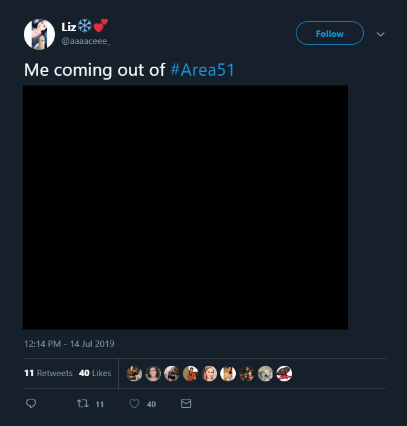This screenshot has width=407, height=426.
Task: Open the white dog avatar among likers
Action: click(265, 374)
